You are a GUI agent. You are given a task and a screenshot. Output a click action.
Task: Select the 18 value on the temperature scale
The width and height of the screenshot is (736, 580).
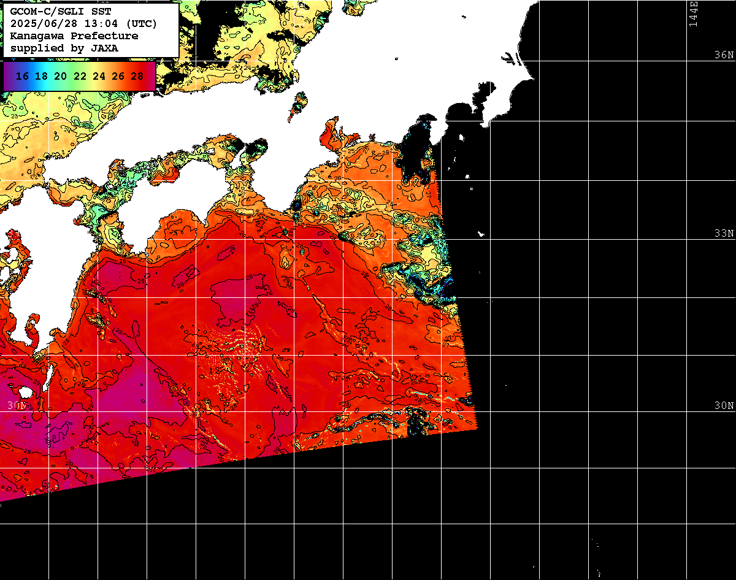pyautogui.click(x=41, y=76)
